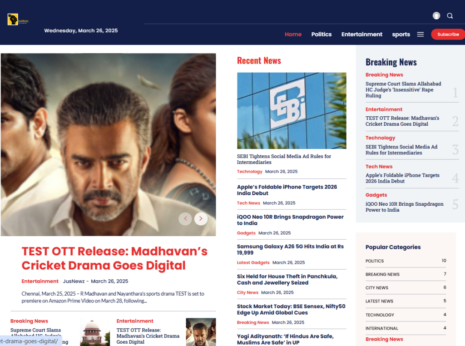Screen dimensions: 465x346
Task: Select Technology label in Breaking News sidebar
Action: pos(380,138)
